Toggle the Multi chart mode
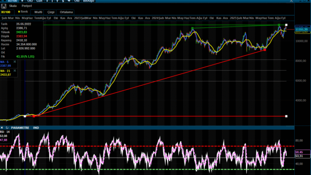This screenshot has width=311, height=175. 38,12
